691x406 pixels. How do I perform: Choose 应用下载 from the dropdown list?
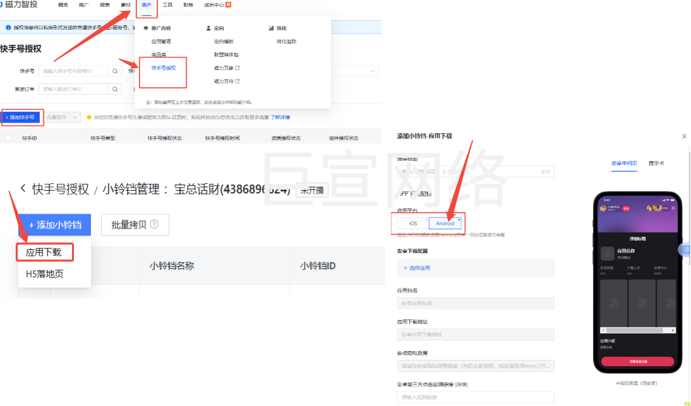(44, 252)
